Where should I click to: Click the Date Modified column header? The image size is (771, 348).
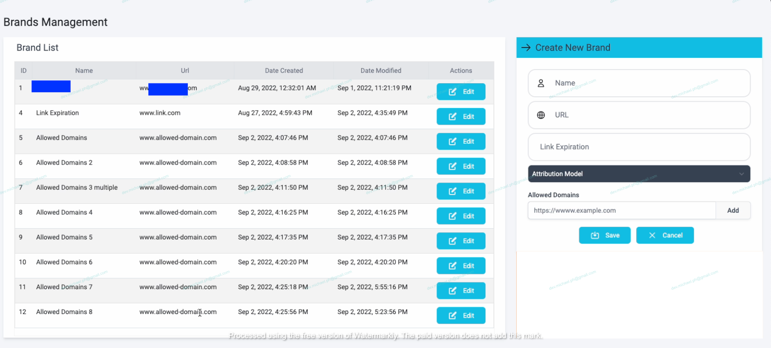(x=381, y=71)
